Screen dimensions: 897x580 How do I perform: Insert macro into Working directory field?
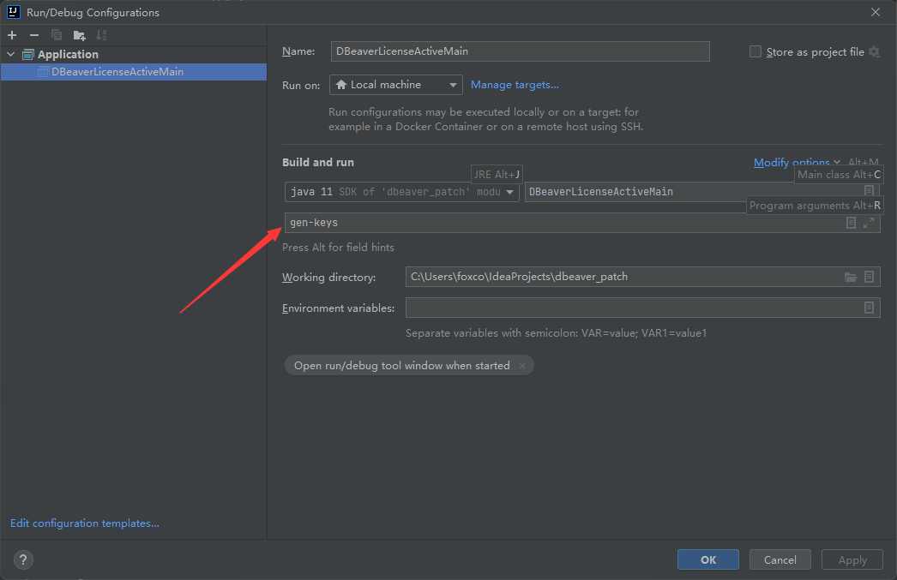point(869,277)
